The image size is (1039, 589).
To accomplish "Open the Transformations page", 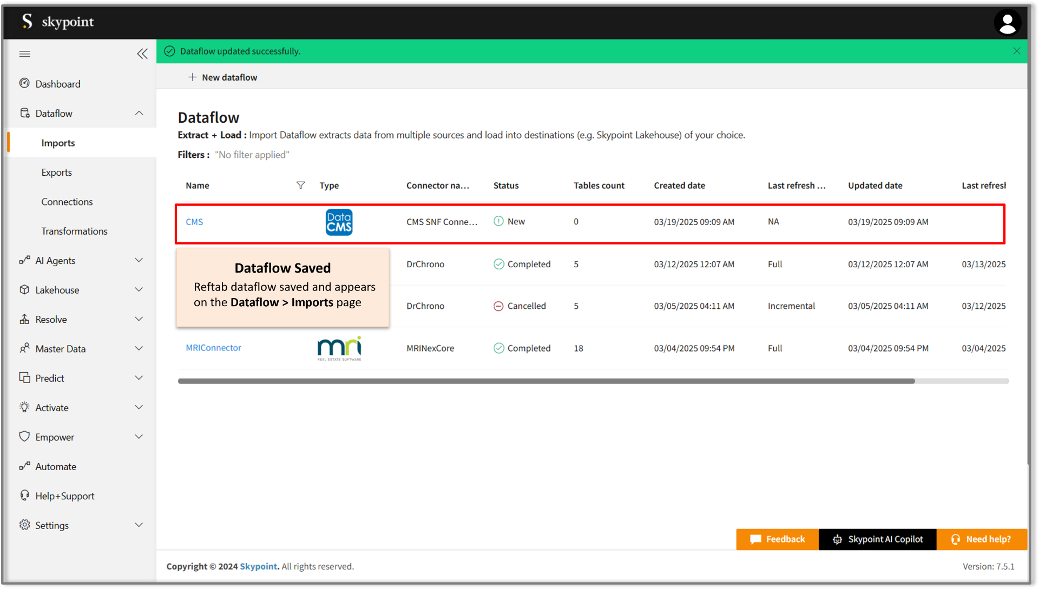I will tap(74, 231).
